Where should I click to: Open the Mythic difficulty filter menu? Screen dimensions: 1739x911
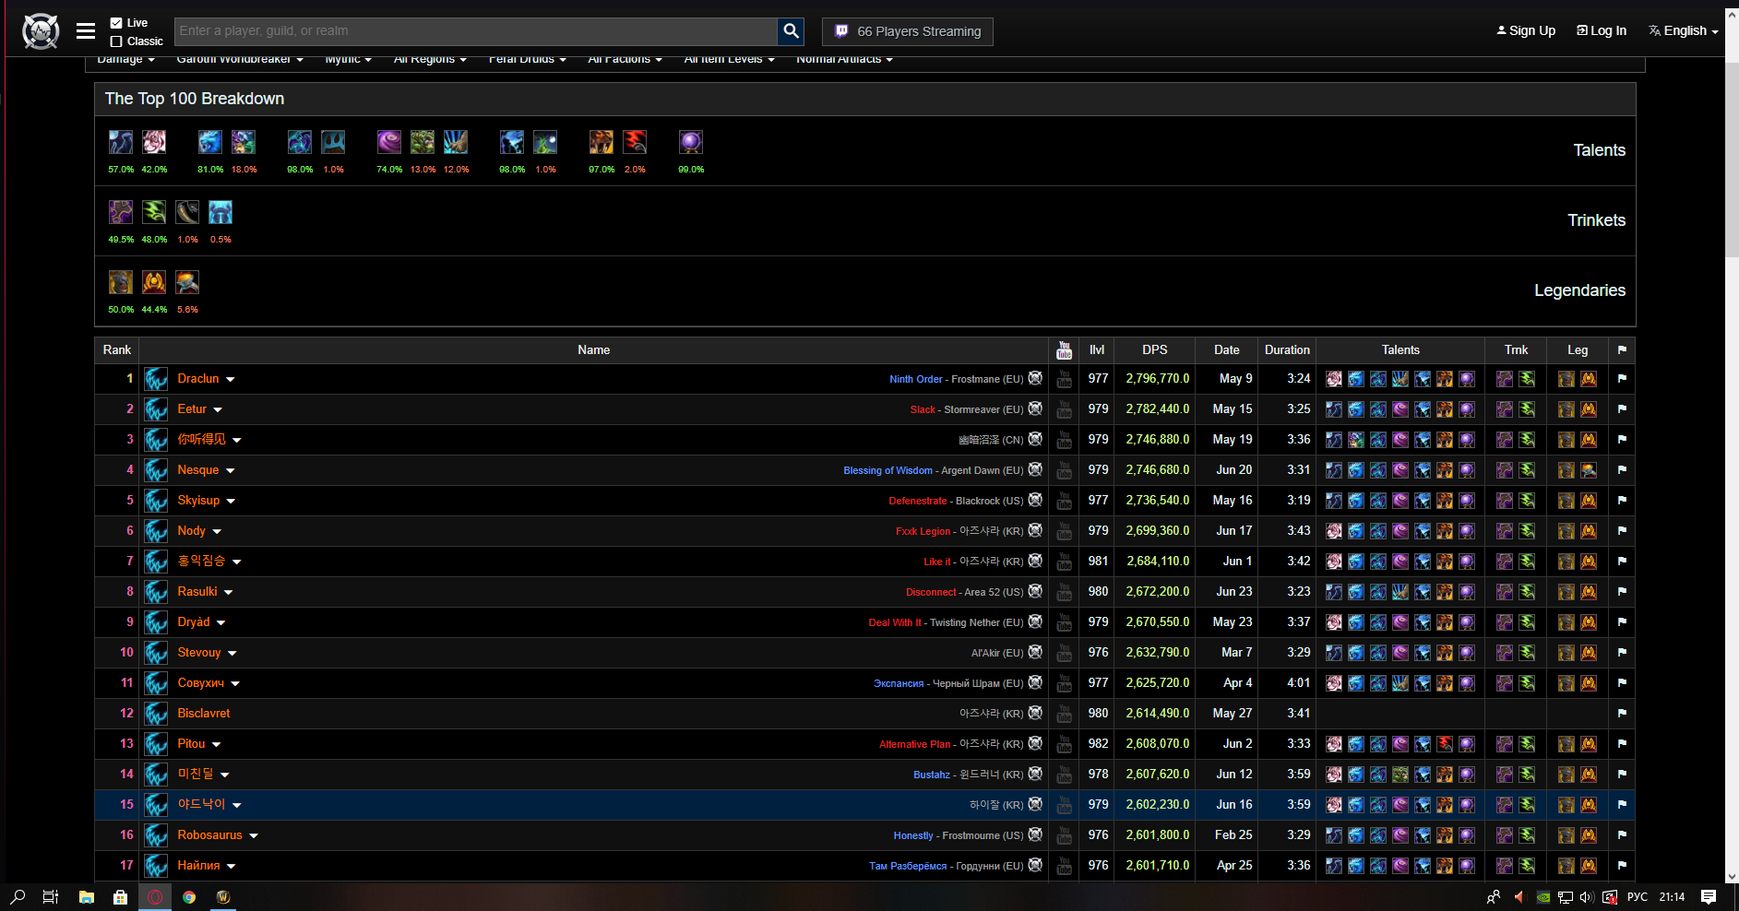pyautogui.click(x=348, y=60)
